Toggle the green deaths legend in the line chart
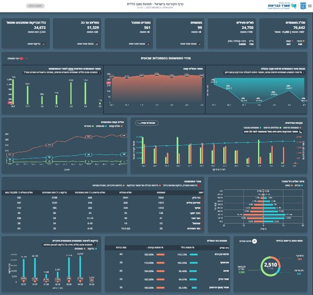This screenshot has height=295, width=313. (x=89, y=126)
